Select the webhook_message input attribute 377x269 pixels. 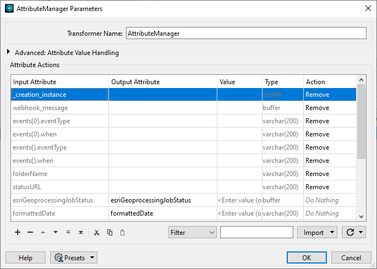tap(59, 108)
